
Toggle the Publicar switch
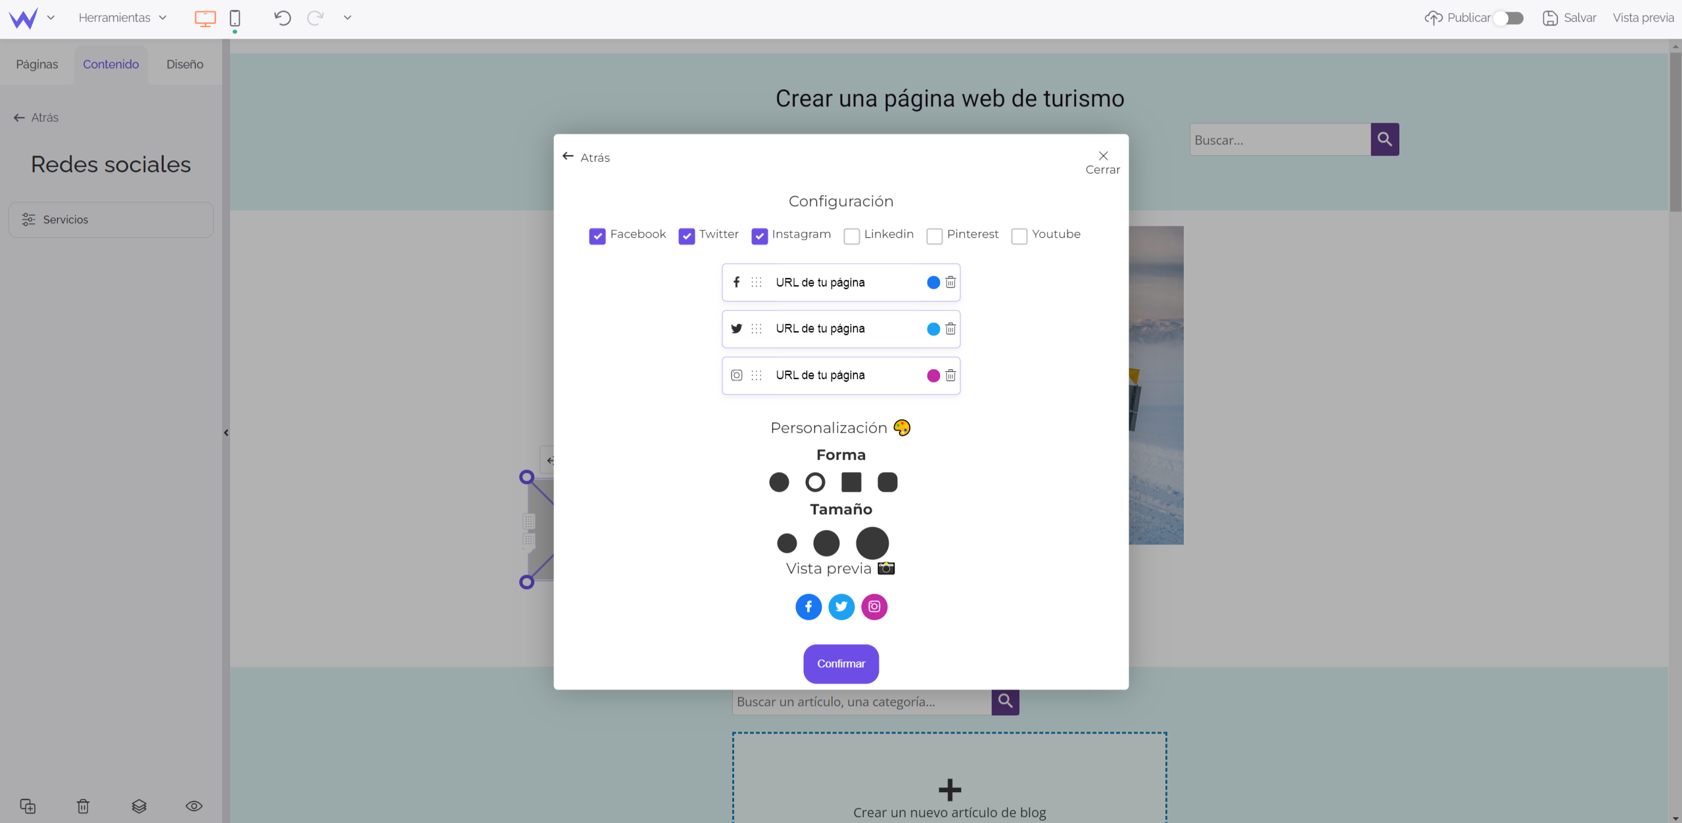click(1508, 18)
